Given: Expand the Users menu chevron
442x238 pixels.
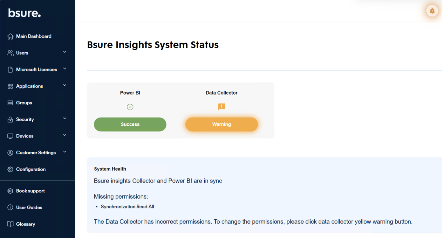Looking at the screenshot, I should tap(64, 52).
